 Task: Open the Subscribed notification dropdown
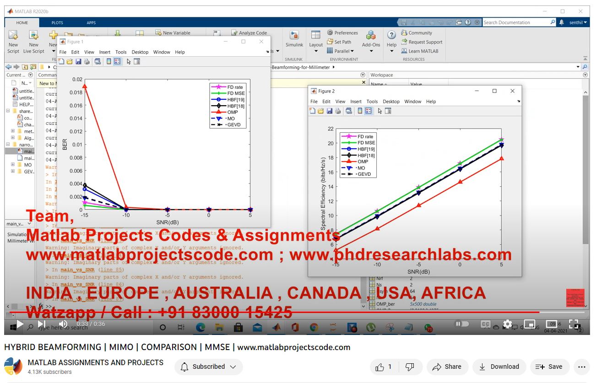pos(208,367)
